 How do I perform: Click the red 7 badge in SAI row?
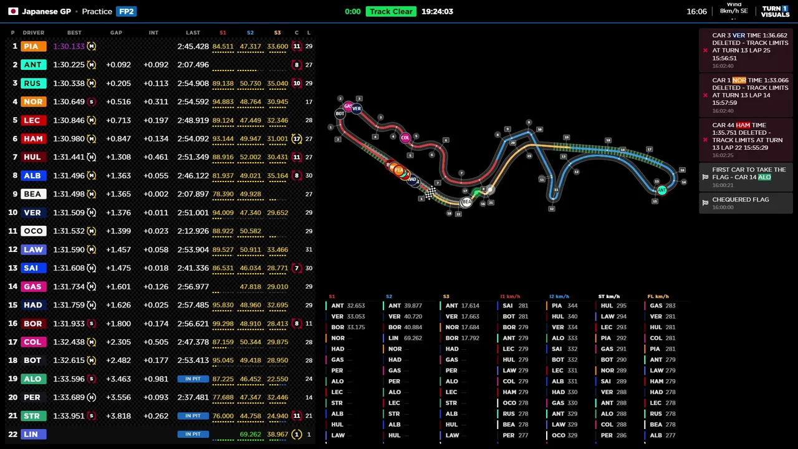(297, 268)
